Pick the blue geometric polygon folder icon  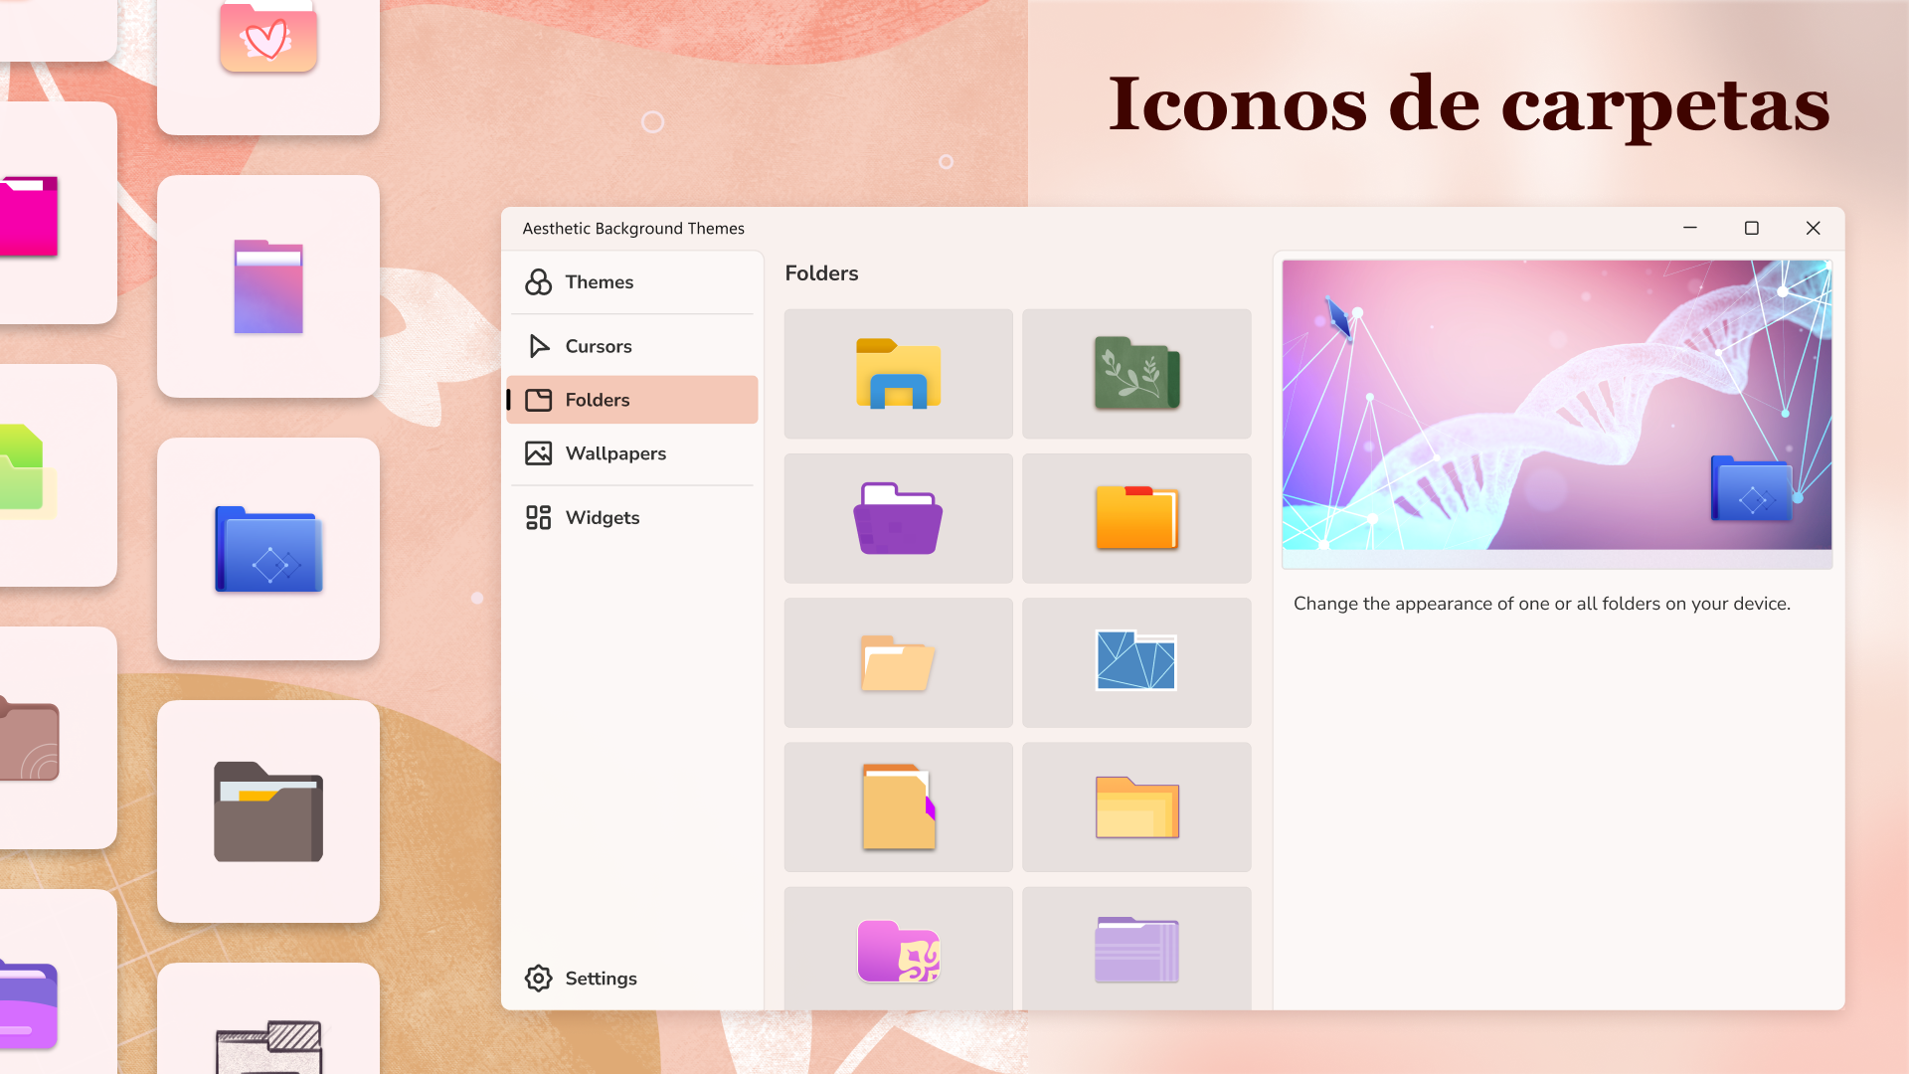click(x=1136, y=662)
